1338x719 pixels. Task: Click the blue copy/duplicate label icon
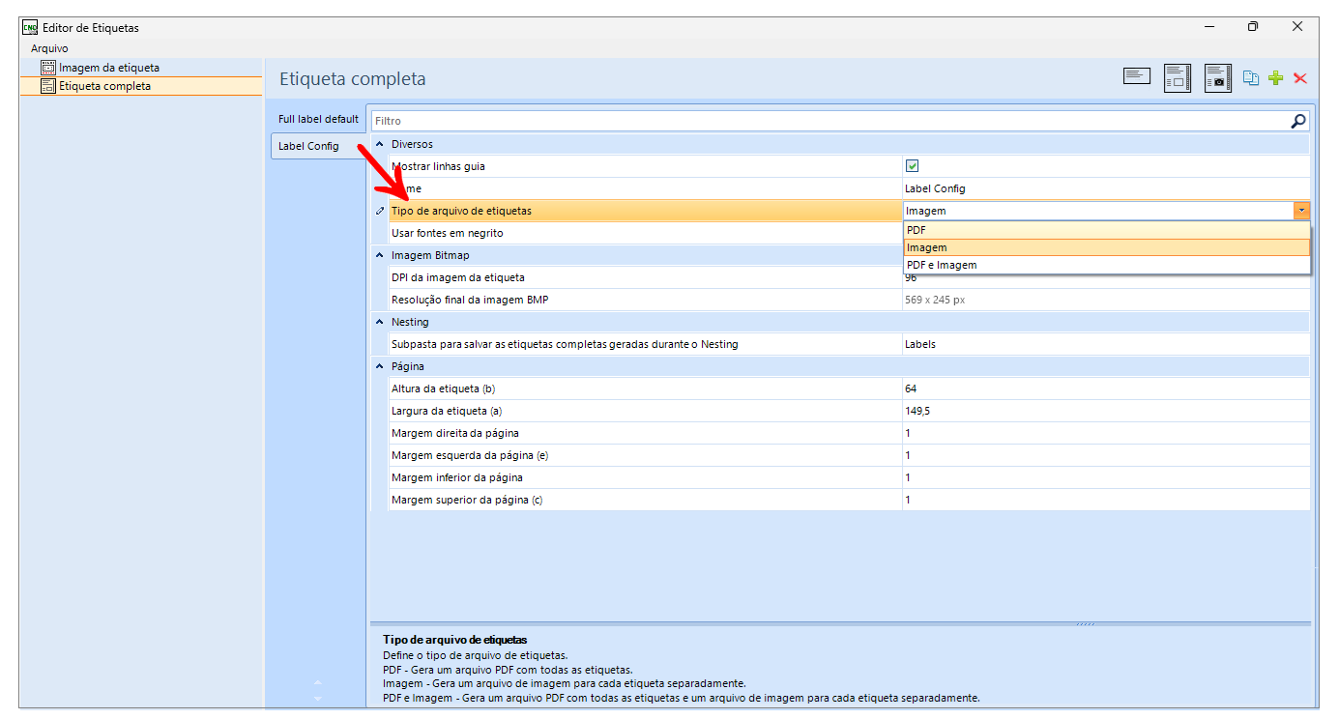(x=1251, y=78)
